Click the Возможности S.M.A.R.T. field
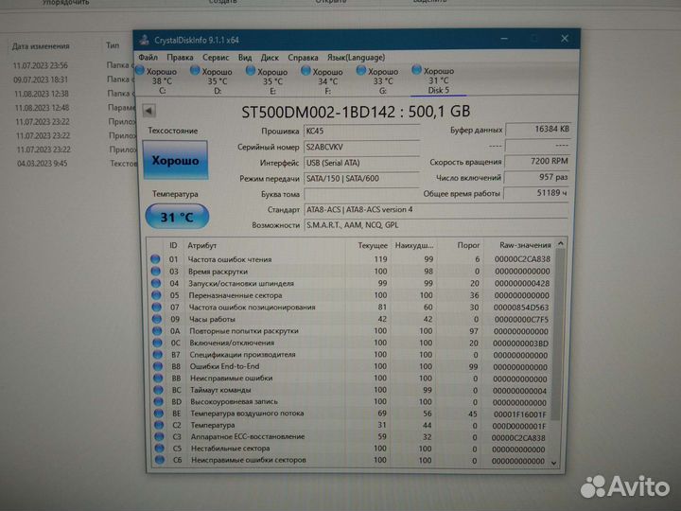681x511 pixels. tap(436, 225)
